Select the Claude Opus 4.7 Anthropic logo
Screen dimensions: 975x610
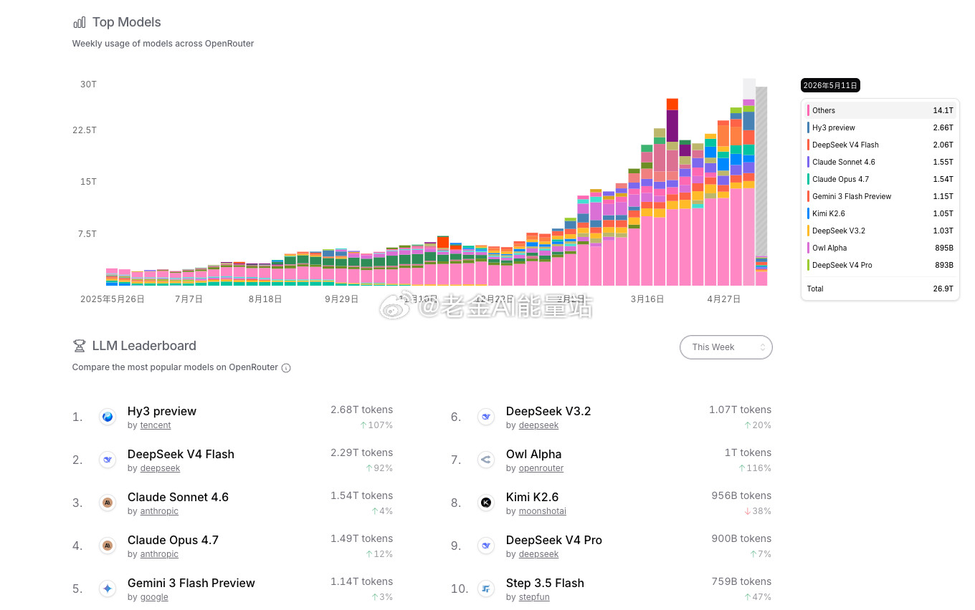click(108, 546)
